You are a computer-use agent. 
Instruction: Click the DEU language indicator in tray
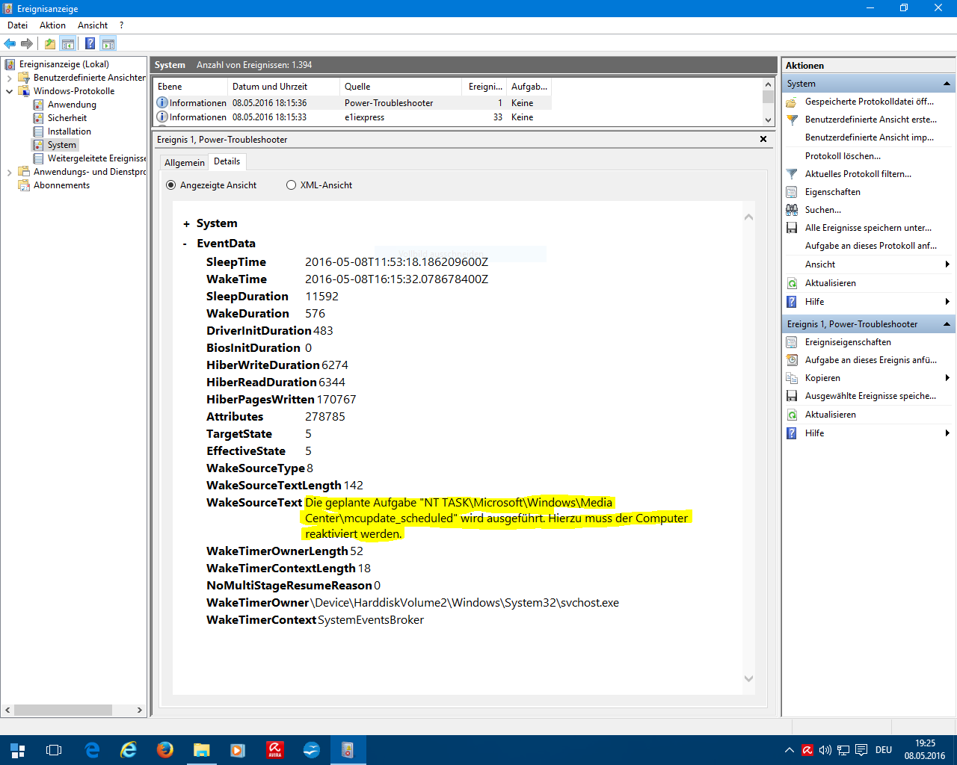[x=884, y=750]
